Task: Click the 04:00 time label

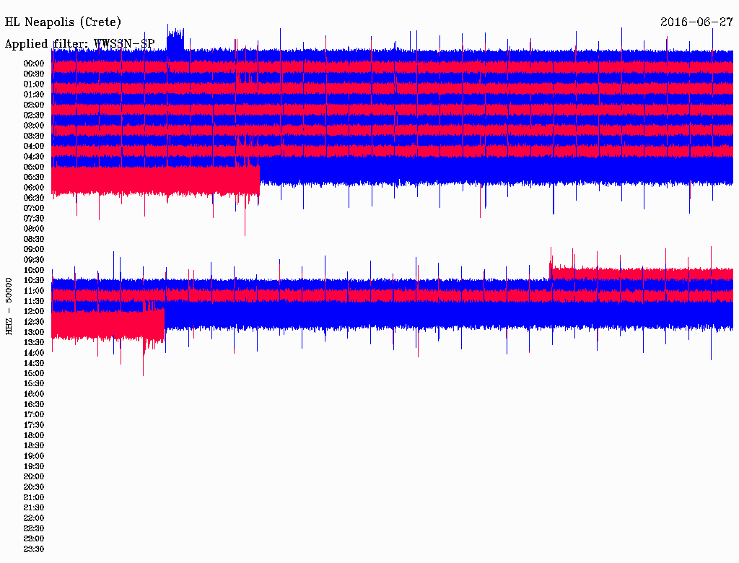Action: [34, 147]
